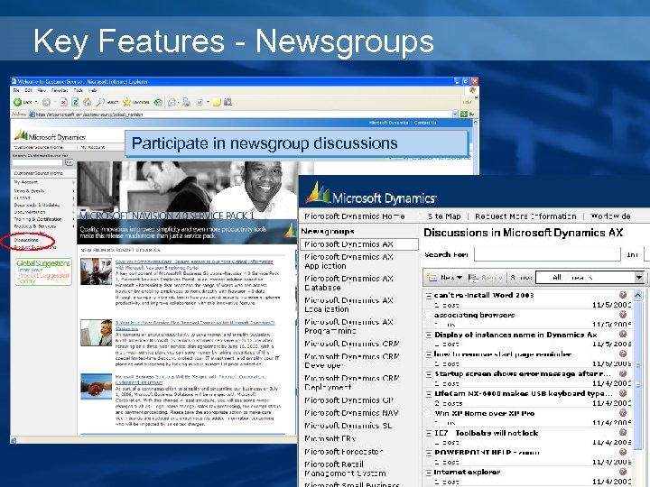Screen dimensions: 650x487
Task: Click the CustomerSource sidebar search box
Action: pos(38,162)
